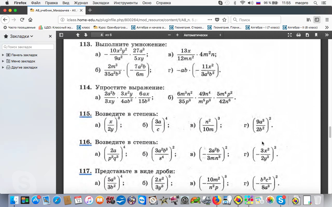Open "Часто посещаемые" bookmark folder
Viewport: 332px width, 207px height.
[x=19, y=27]
